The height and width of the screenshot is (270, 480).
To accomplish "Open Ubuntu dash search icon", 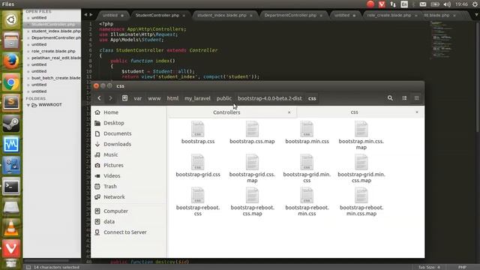I will [x=11, y=20].
